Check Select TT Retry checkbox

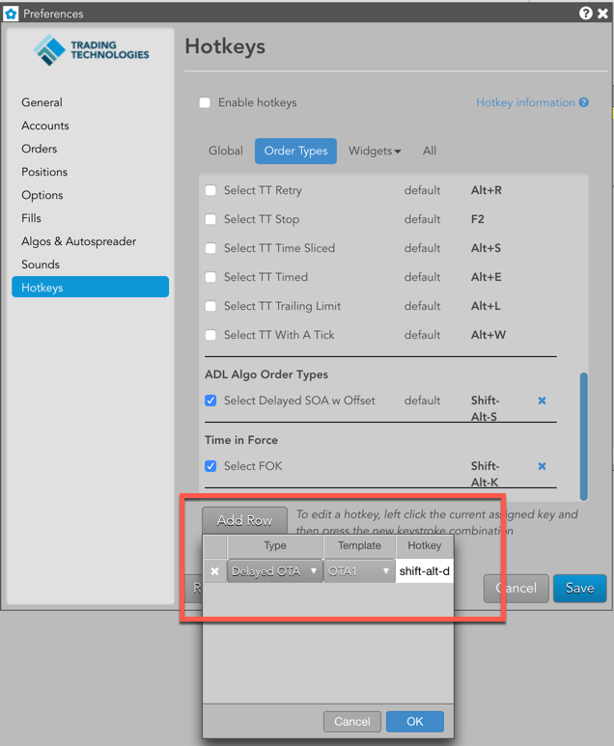(x=210, y=190)
